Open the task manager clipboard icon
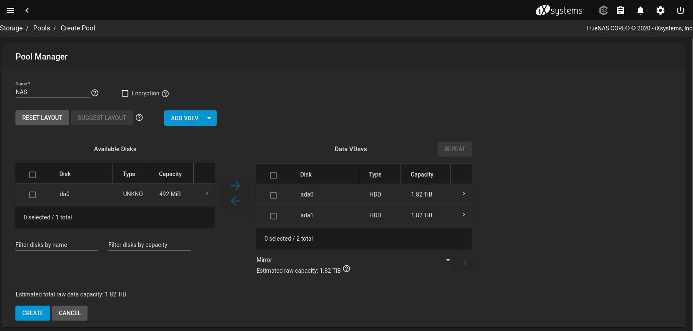The height and width of the screenshot is (331, 693). click(620, 10)
